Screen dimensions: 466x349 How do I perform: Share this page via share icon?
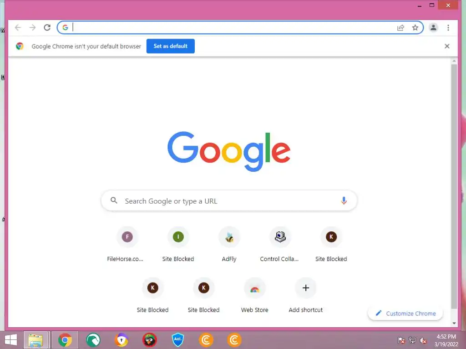pyautogui.click(x=400, y=28)
